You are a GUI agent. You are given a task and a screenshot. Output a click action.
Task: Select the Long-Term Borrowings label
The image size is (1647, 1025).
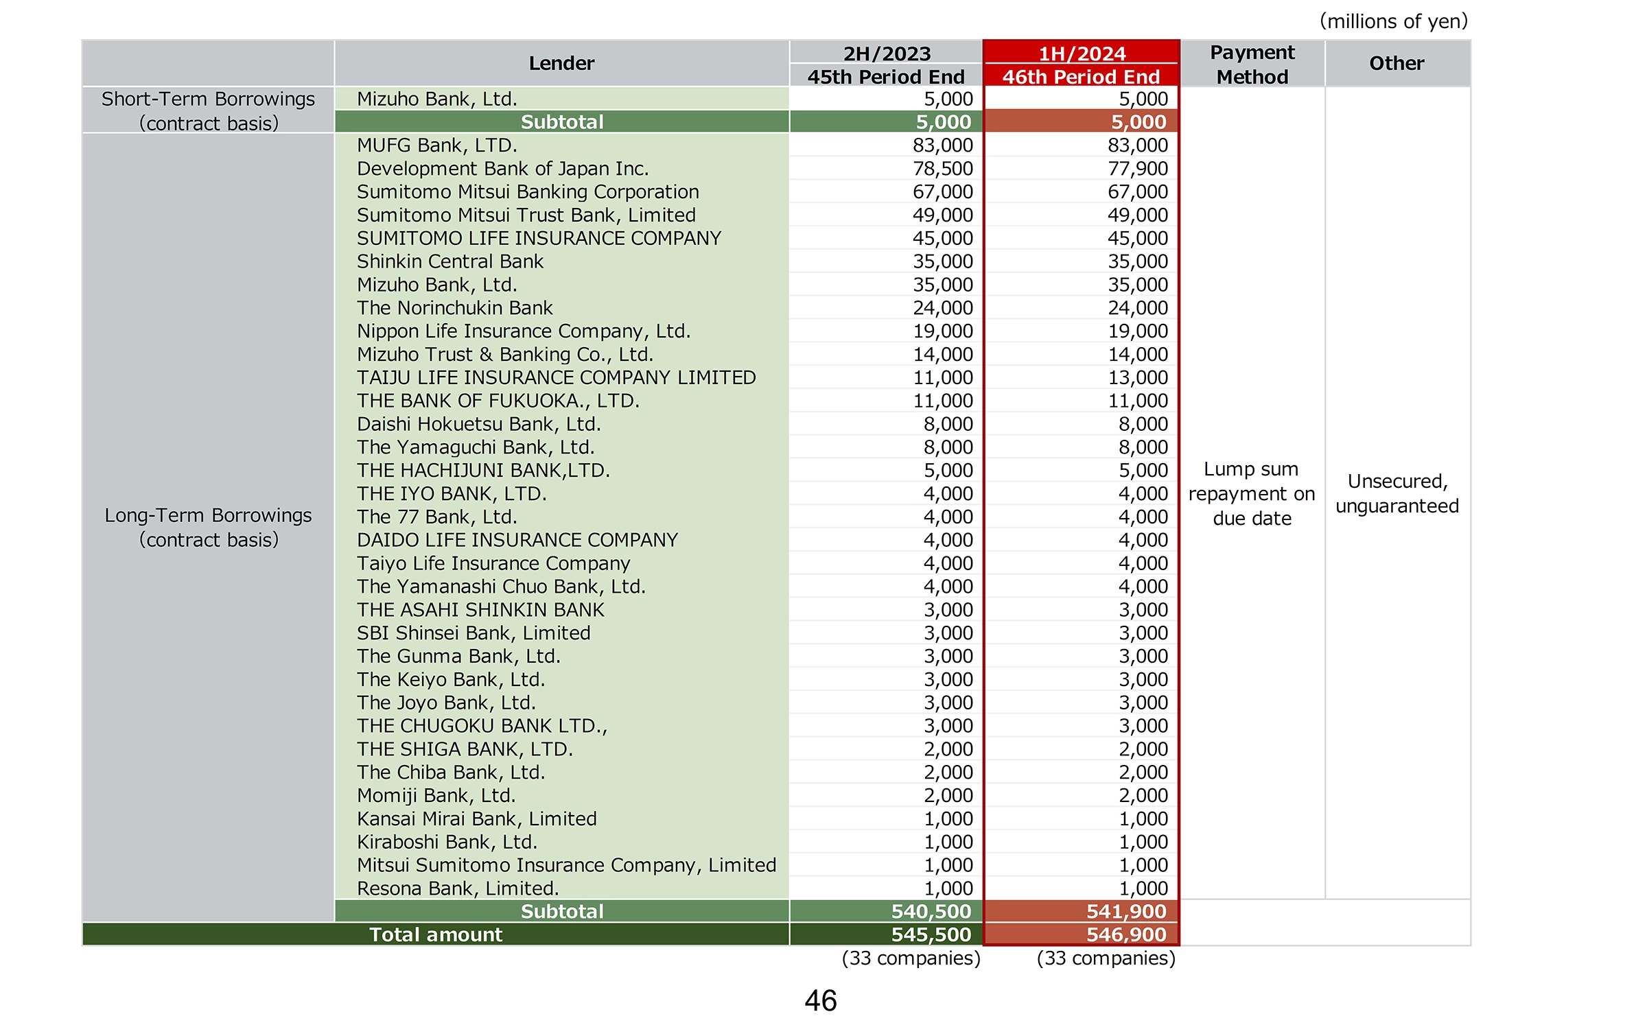click(x=208, y=527)
